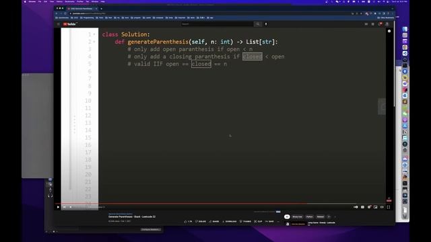Open more actions ellipsis under video
431x242 pixels.
tap(278, 221)
